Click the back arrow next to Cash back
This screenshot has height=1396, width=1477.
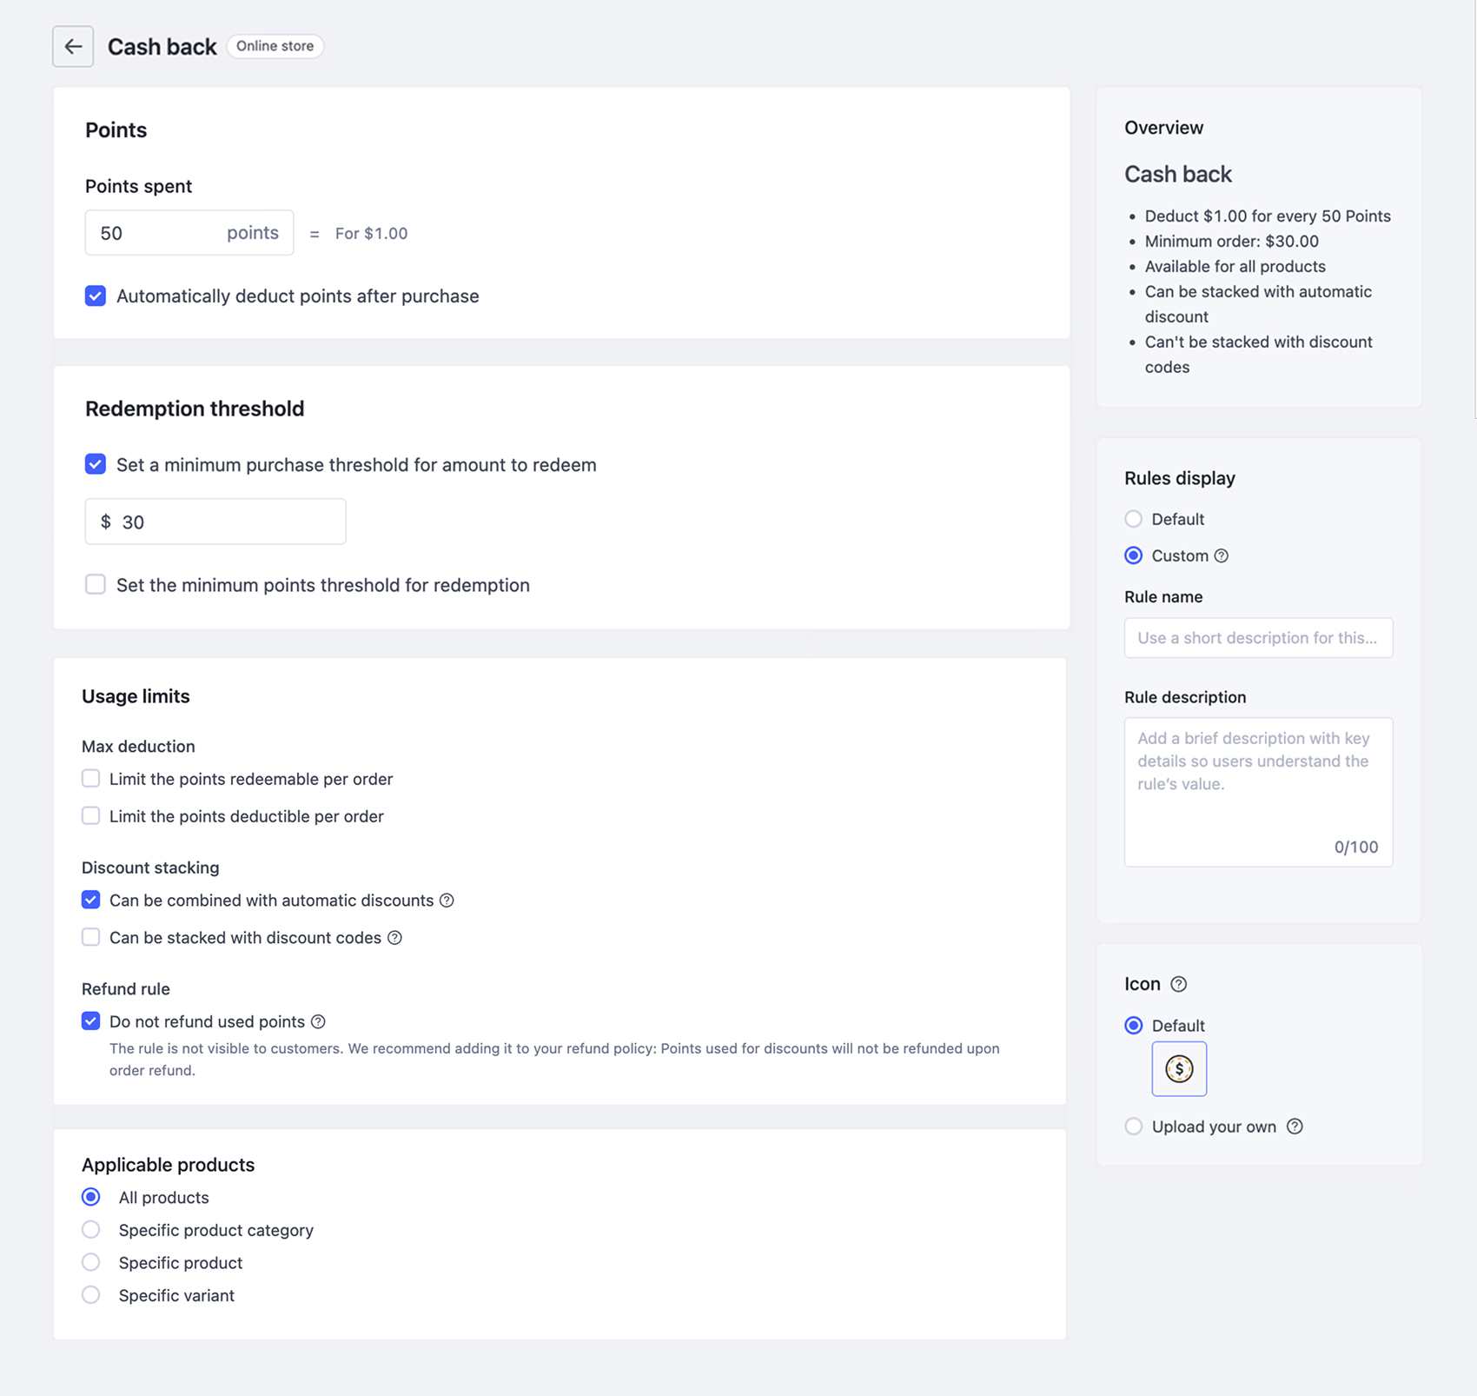pos(73,46)
